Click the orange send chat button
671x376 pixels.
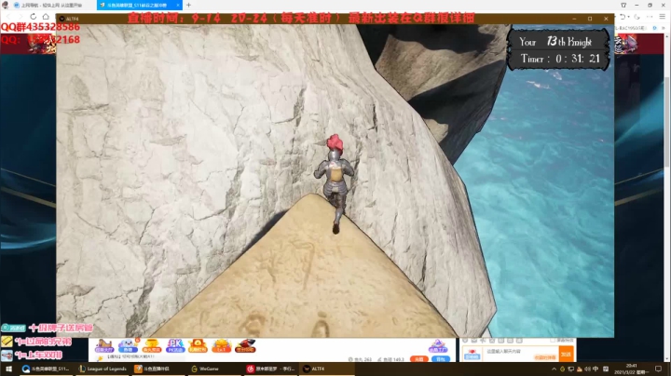(567, 355)
